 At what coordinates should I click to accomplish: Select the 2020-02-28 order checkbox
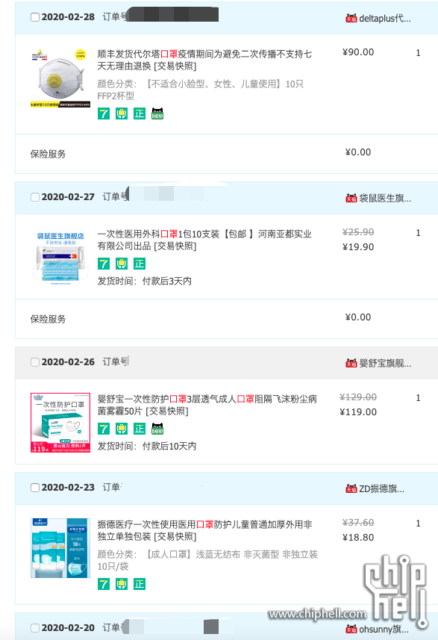pyautogui.click(x=35, y=17)
